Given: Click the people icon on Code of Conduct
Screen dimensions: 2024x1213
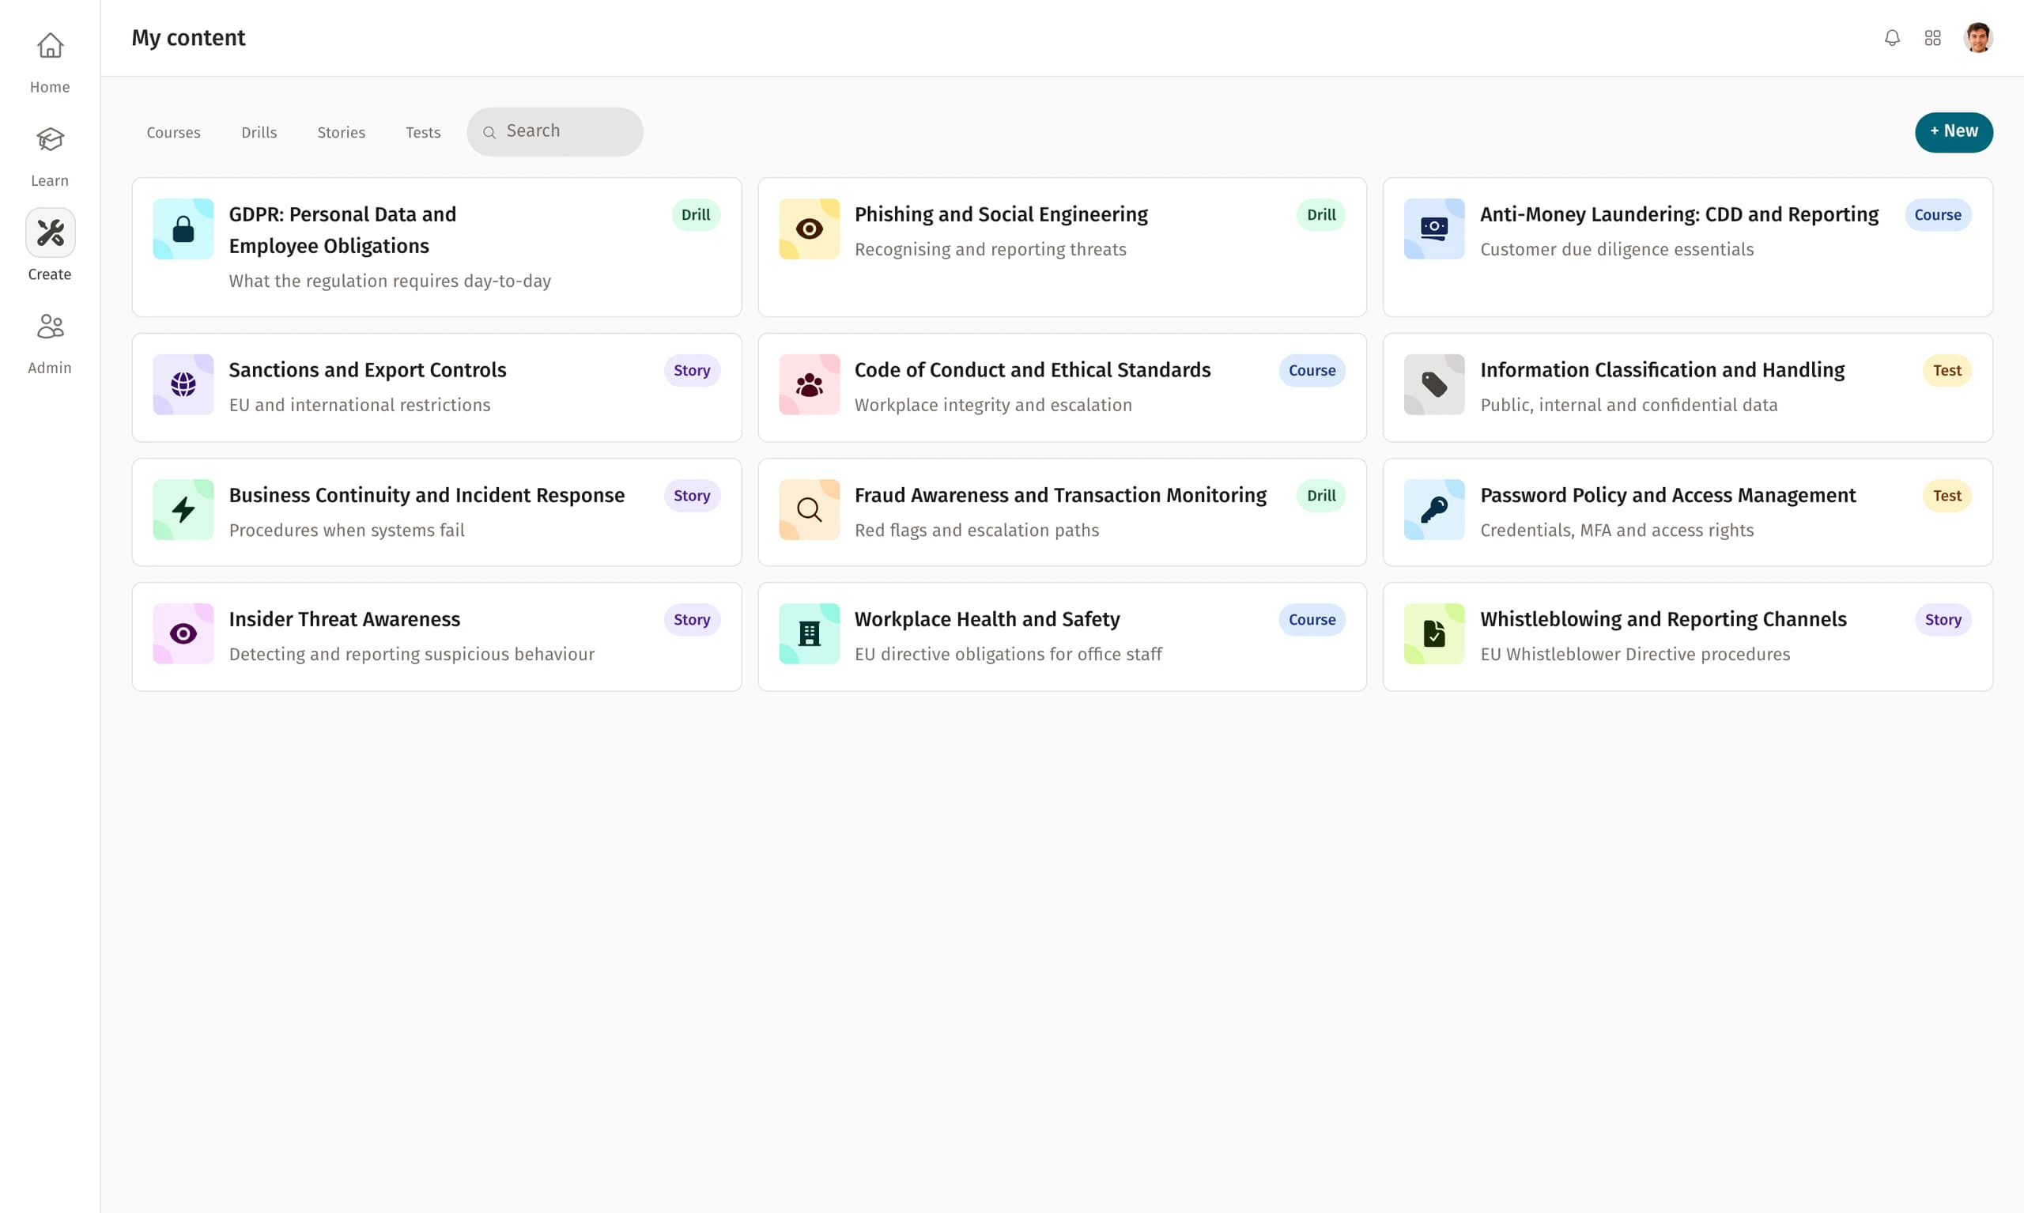Looking at the screenshot, I should click(809, 384).
